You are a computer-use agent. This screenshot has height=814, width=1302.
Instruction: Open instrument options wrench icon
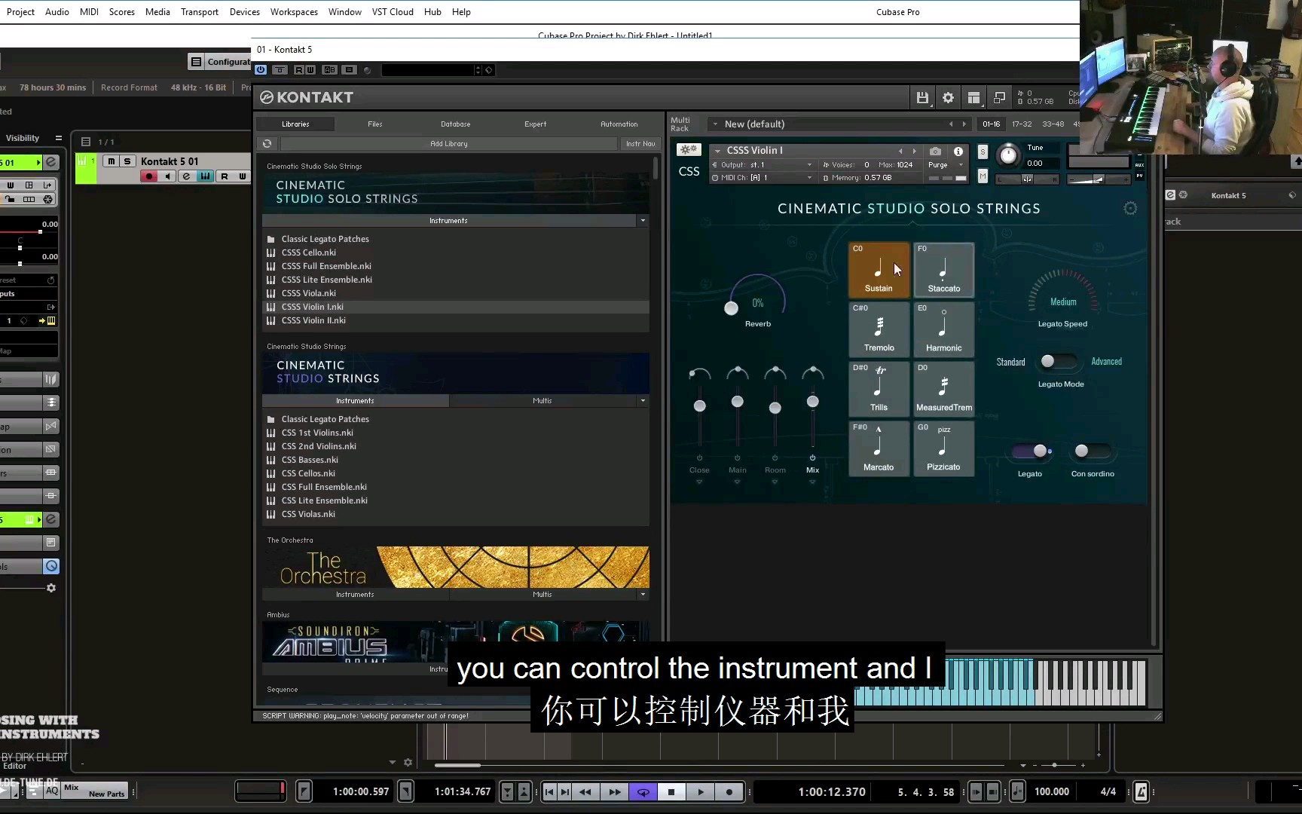point(688,150)
